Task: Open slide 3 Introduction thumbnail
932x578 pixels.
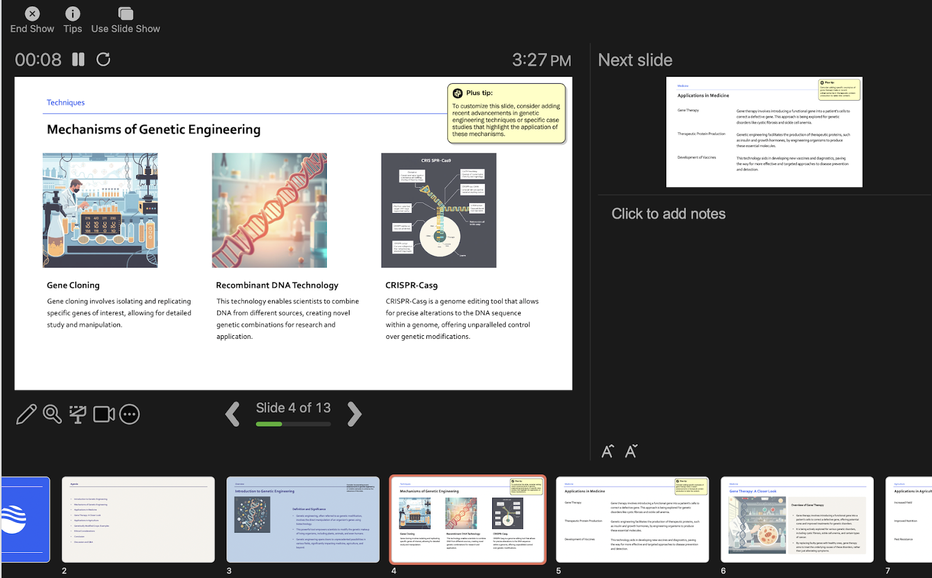Action: (303, 519)
